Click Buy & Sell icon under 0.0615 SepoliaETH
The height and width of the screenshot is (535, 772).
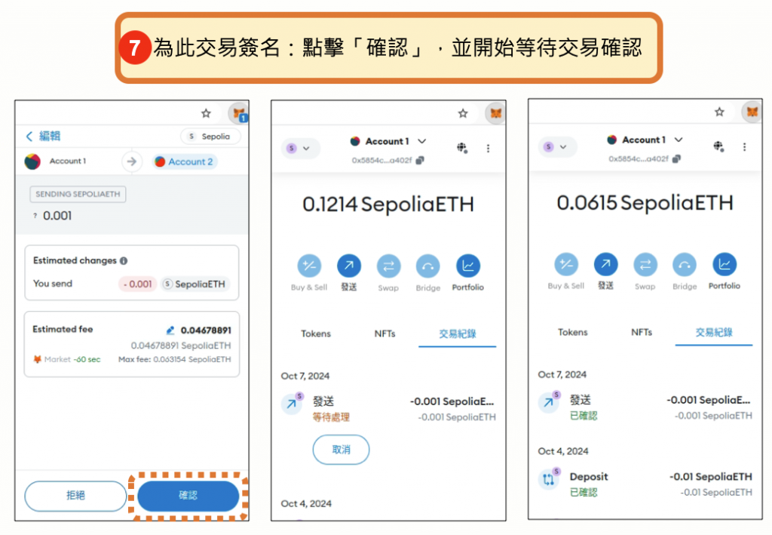(566, 264)
